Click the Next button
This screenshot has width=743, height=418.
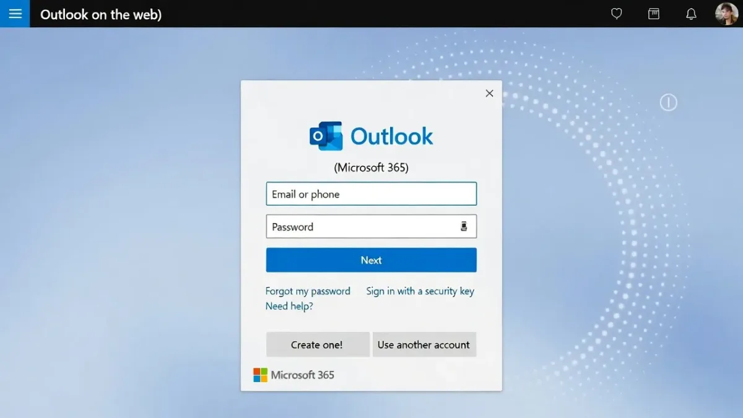coord(371,260)
